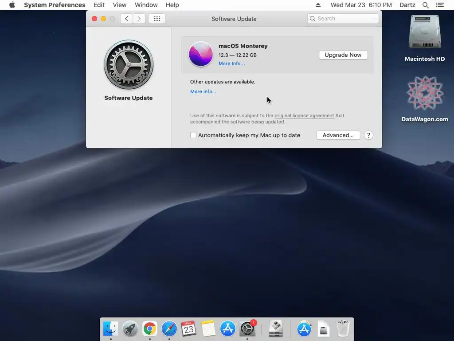Open the Apple menu

click(x=12, y=5)
